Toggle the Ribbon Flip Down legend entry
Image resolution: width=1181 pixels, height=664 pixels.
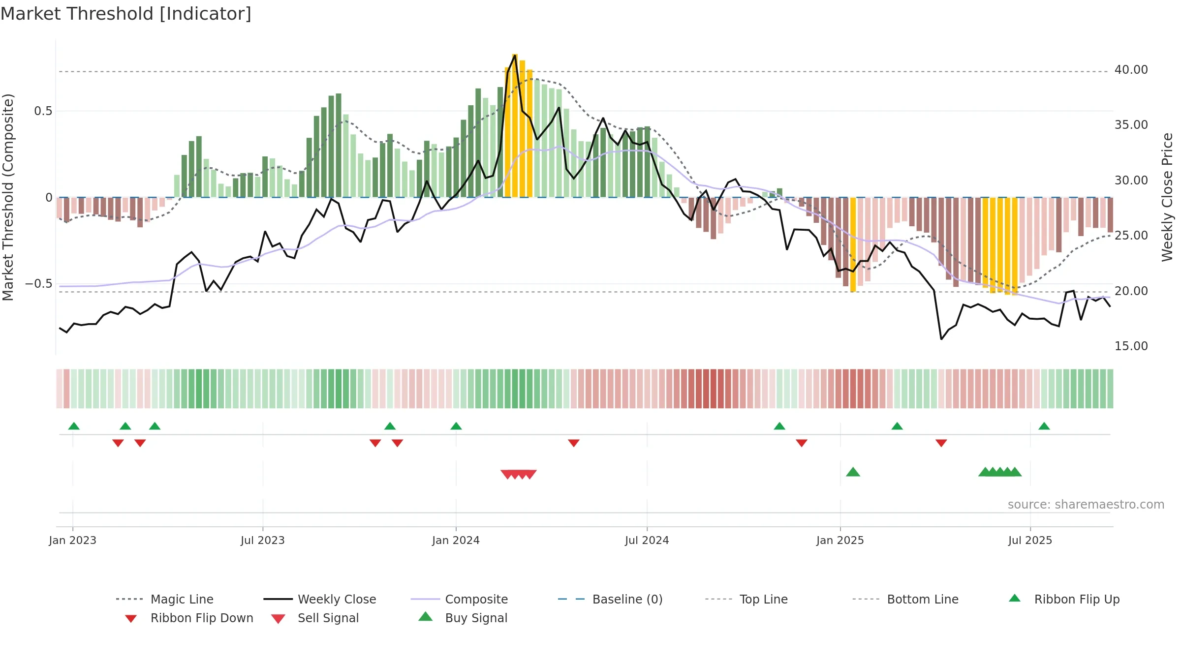(x=189, y=618)
